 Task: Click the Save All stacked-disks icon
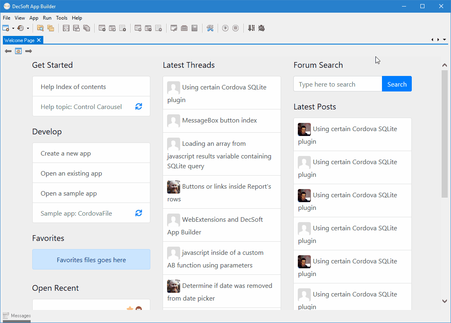(x=87, y=28)
